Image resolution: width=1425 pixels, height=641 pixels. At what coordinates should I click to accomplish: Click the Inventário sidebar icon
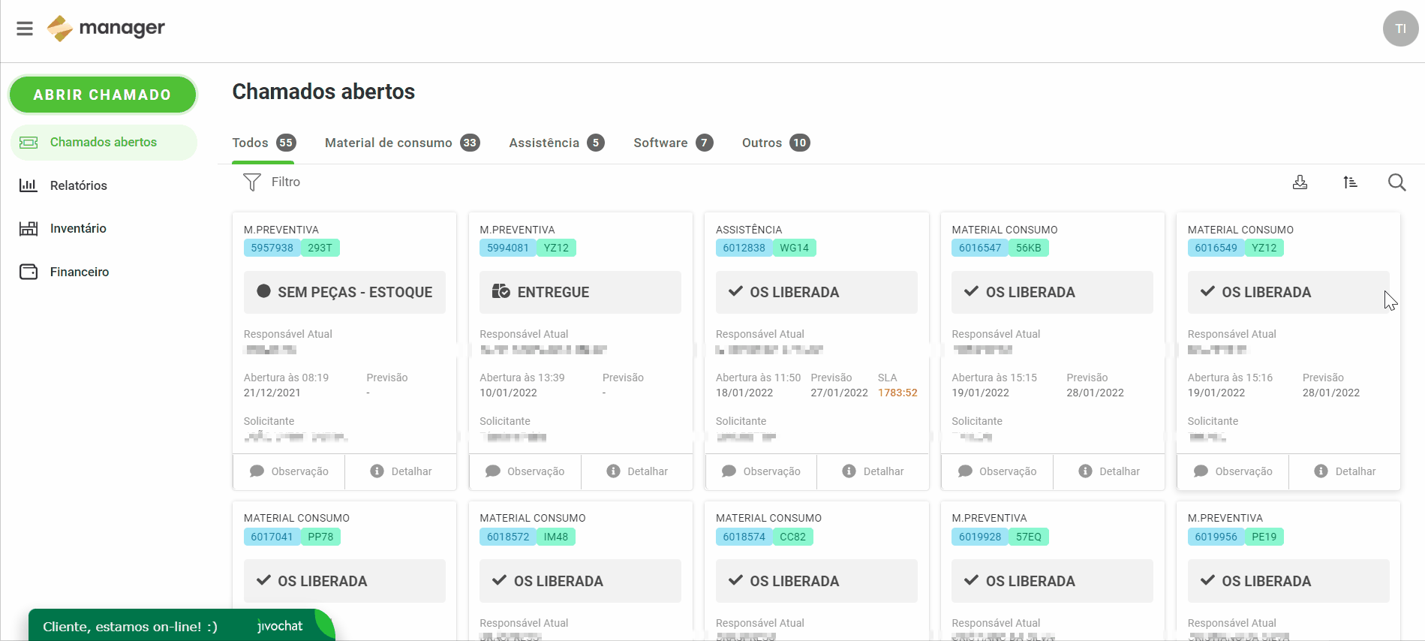pyautogui.click(x=29, y=228)
